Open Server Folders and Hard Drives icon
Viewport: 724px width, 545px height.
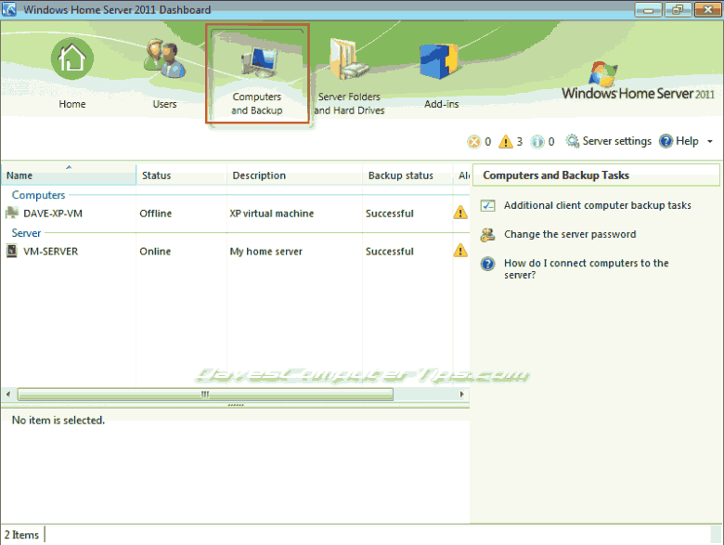pyautogui.click(x=349, y=59)
